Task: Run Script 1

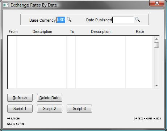Action: coord(20,109)
